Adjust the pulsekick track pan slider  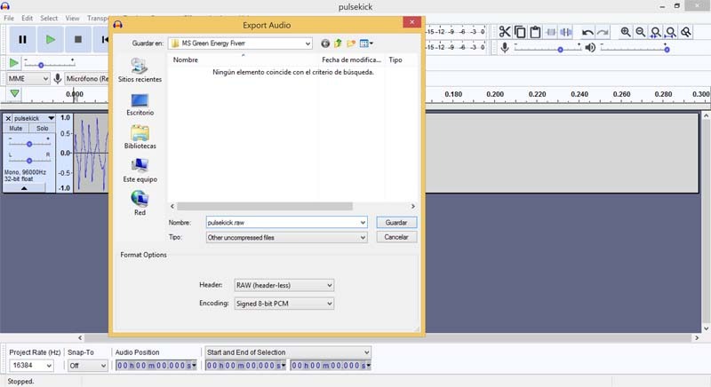[29, 161]
